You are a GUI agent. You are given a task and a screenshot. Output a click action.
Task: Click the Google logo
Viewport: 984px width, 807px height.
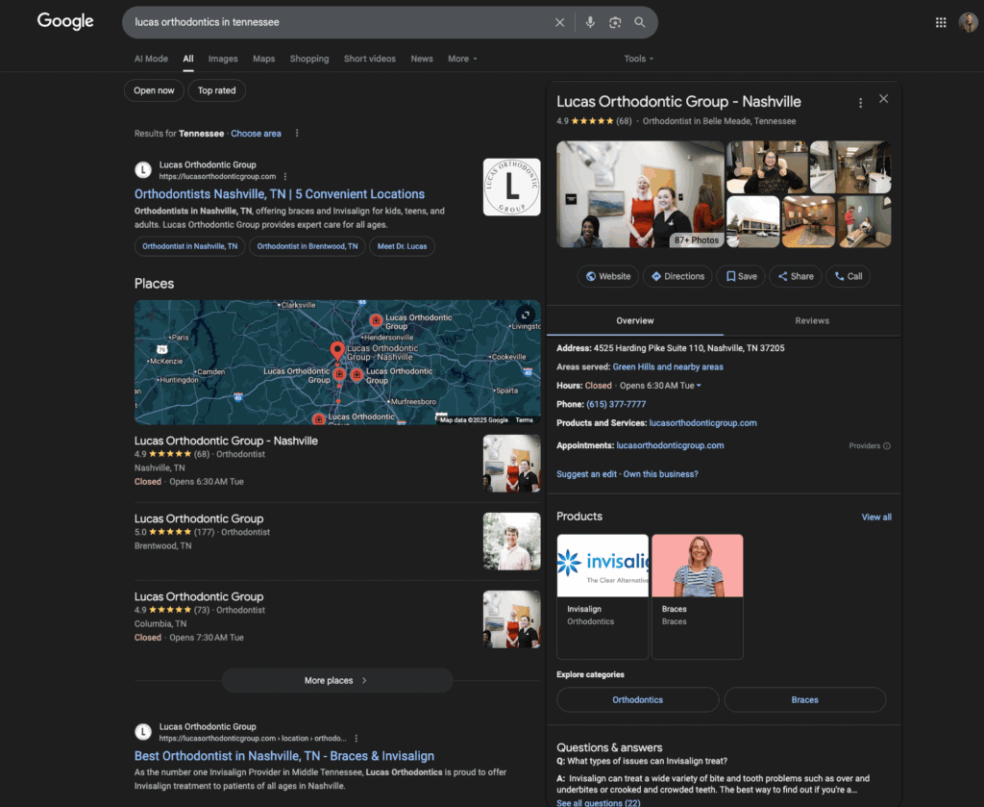(65, 21)
